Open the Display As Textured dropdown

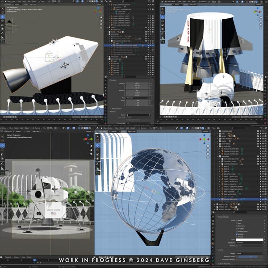250,243
